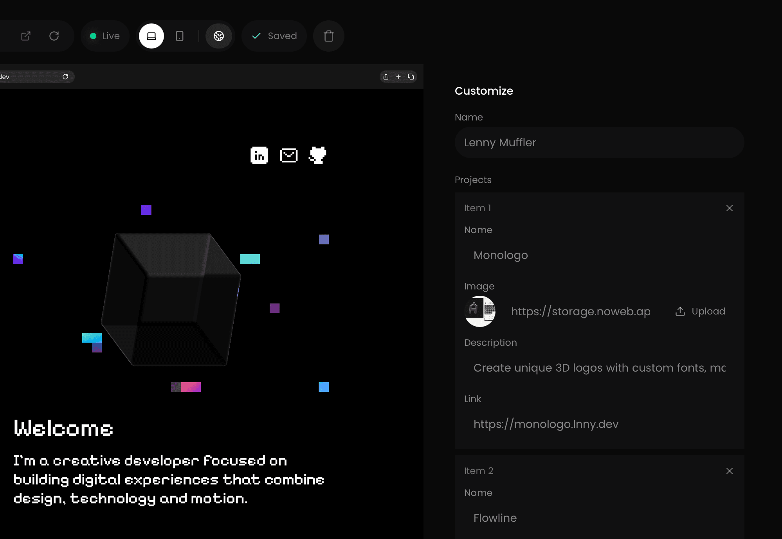Switch to desktop preview mode

coord(151,36)
